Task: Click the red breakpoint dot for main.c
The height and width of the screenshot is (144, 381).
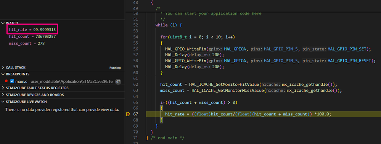Action: tap(6, 81)
